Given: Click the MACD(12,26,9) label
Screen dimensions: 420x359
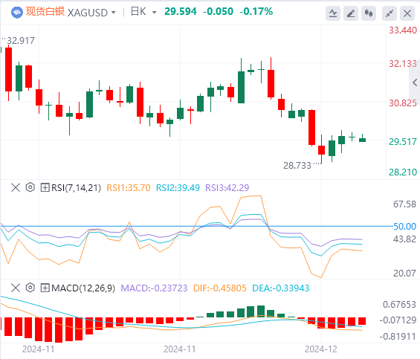Looking at the screenshot, I should click(83, 288).
